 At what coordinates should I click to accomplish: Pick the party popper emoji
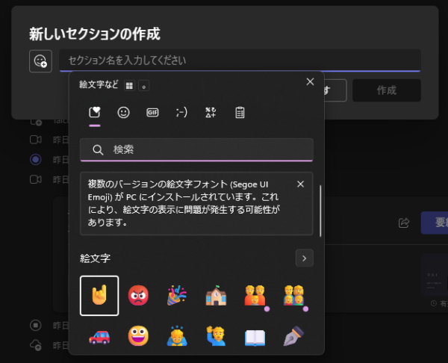(x=176, y=296)
